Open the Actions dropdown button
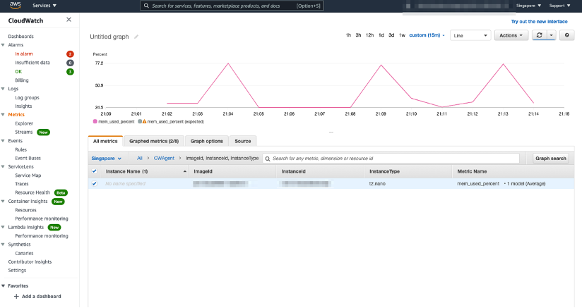 (x=511, y=35)
